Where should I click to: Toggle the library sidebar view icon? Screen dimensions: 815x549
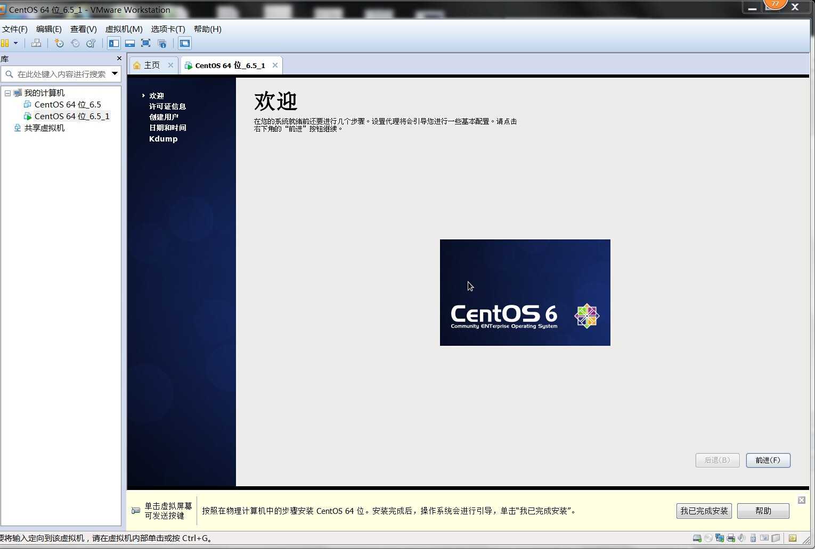[x=114, y=43]
